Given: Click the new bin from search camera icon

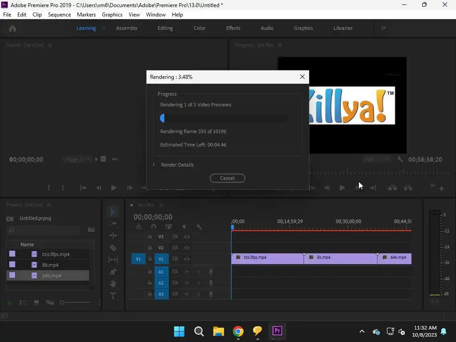Looking at the screenshot, I should pyautogui.click(x=91, y=230).
